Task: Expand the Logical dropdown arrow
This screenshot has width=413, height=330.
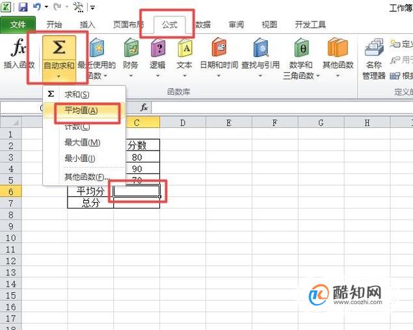Action: [158, 76]
